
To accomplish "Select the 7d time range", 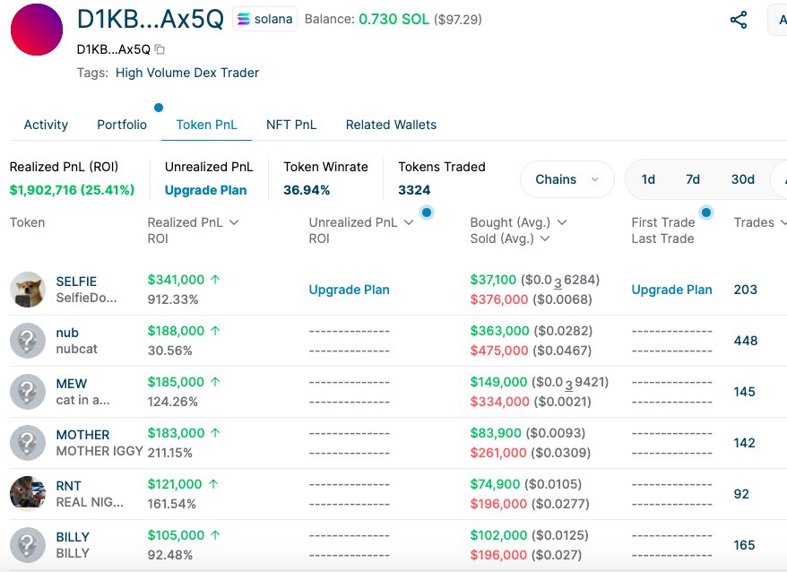I will 693,179.
